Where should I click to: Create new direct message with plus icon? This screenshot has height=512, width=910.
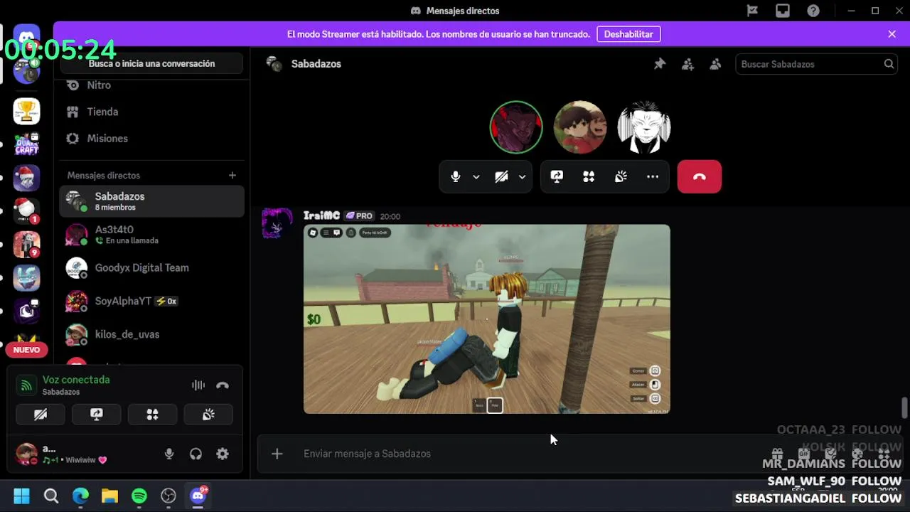pos(232,175)
